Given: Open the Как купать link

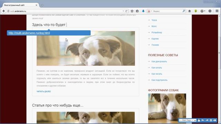Looking at the screenshot, I should point(156,68).
